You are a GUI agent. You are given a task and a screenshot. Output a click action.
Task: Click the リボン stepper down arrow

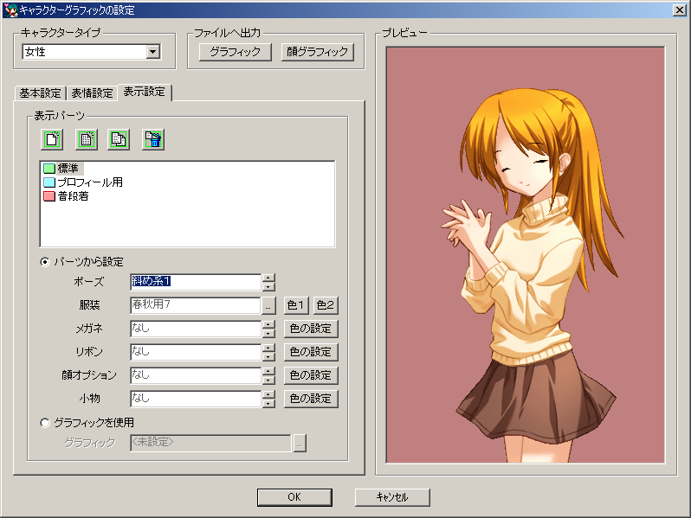click(268, 356)
